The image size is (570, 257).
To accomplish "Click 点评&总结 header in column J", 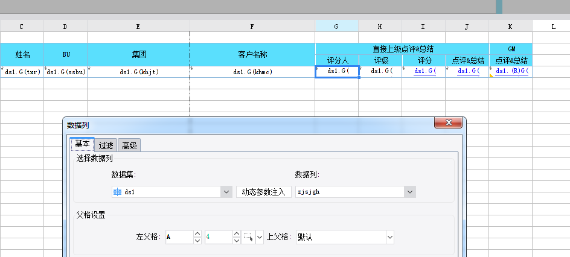I will (467, 60).
